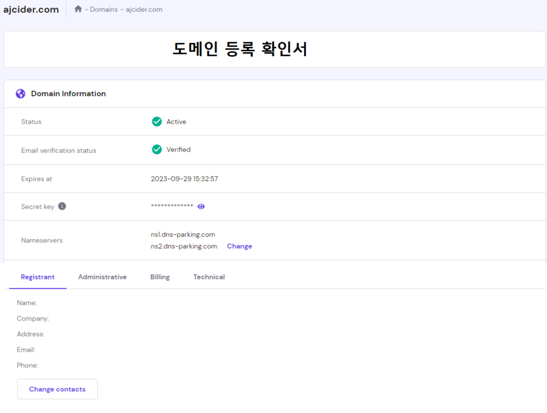
Task: Select the Registrant tab
Action: [x=38, y=277]
